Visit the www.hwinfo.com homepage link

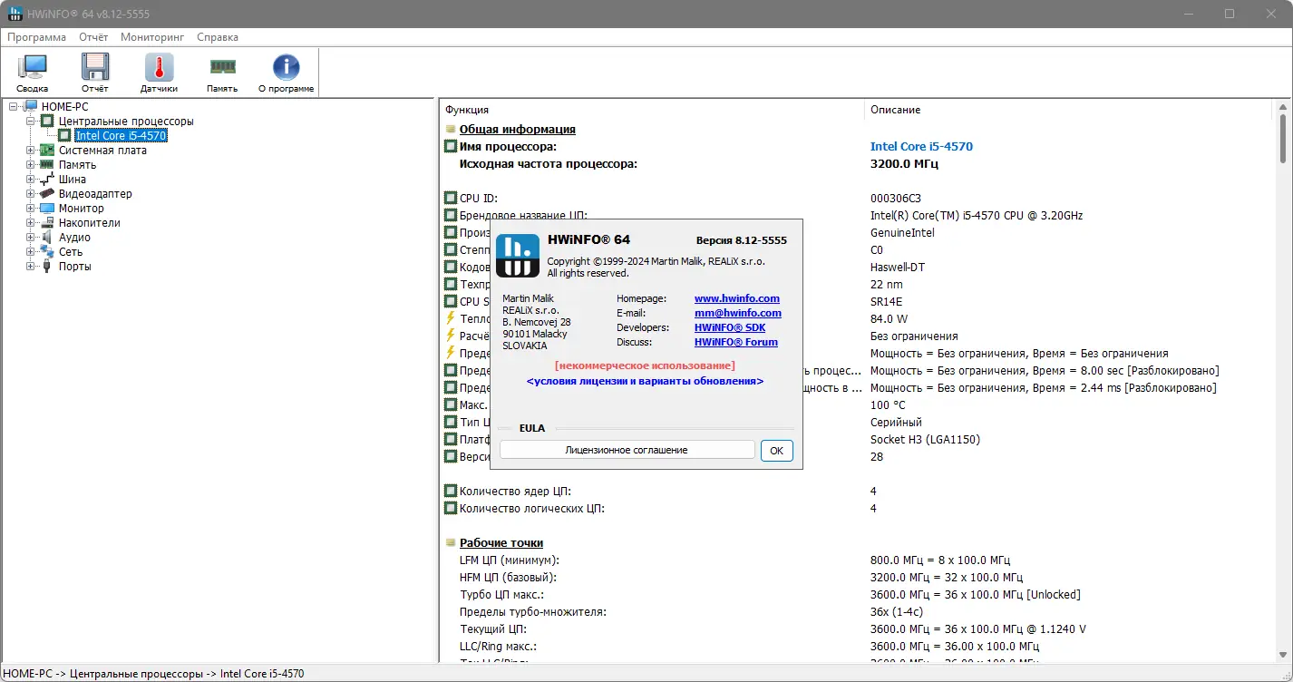737,298
